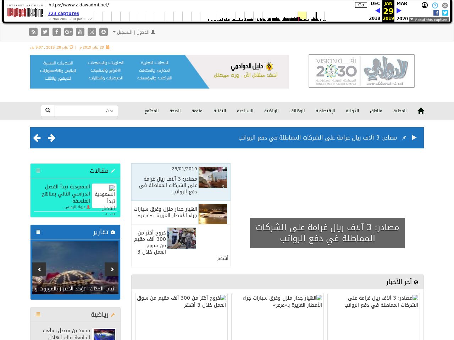
Task: Expand the login/registration dropdown
Action: coord(134,32)
